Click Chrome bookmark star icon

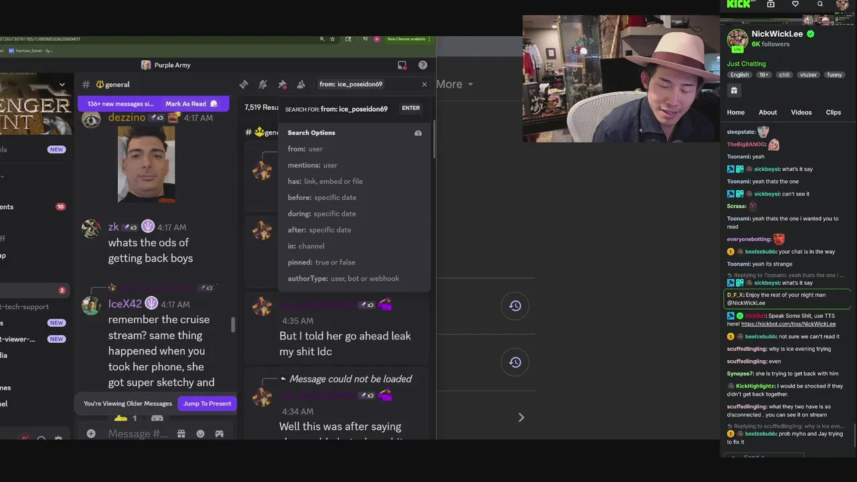(x=332, y=39)
